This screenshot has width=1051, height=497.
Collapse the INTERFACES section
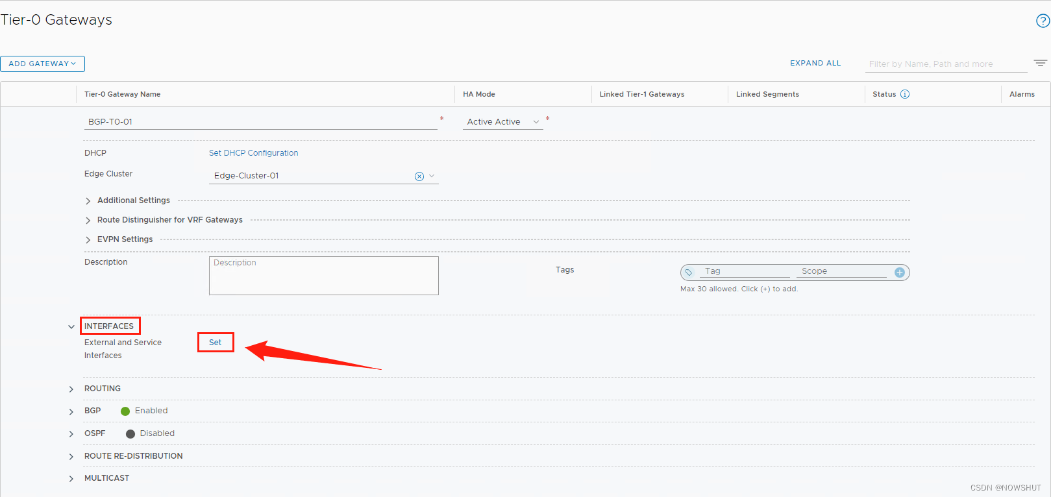tap(71, 326)
